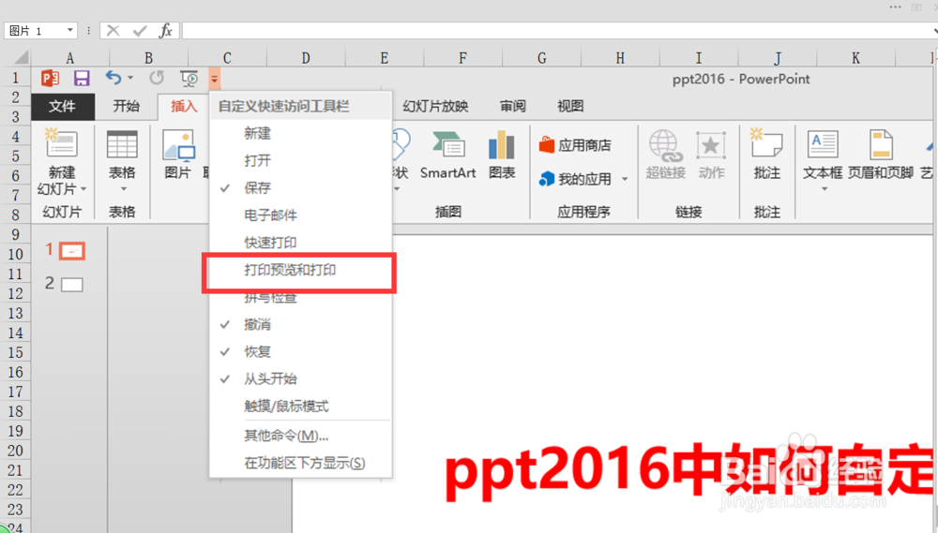This screenshot has width=938, height=533.
Task: Select Excel column G header
Action: [541, 58]
